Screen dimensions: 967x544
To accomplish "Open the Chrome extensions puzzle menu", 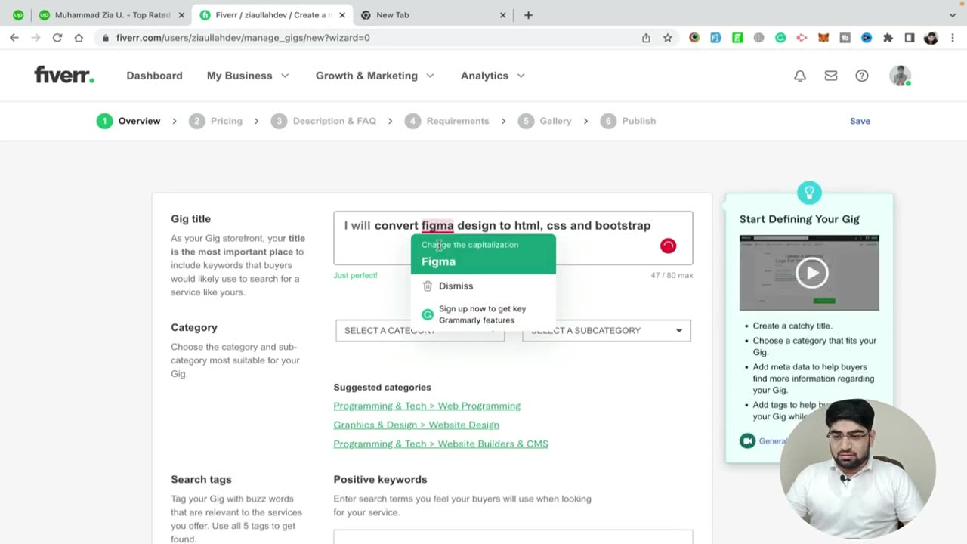I will click(x=888, y=38).
